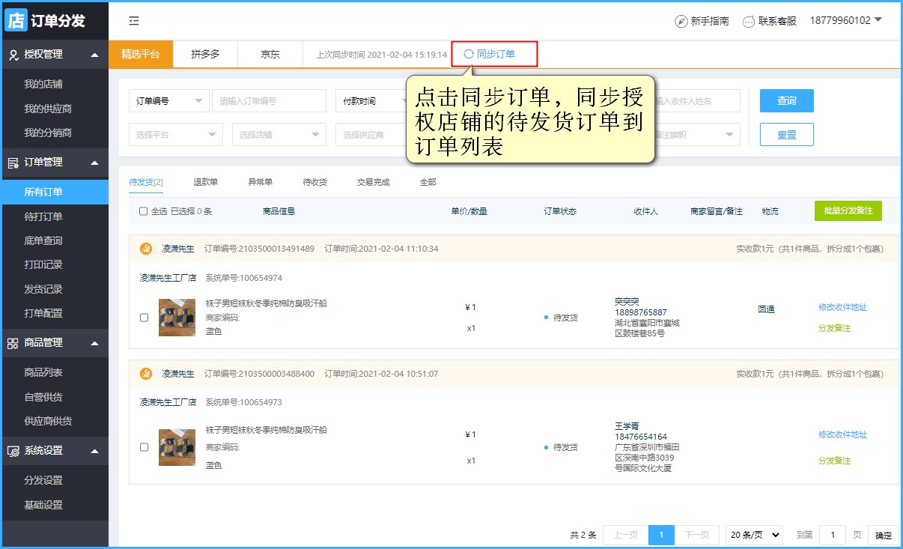Click the blue 查询 search button

[786, 101]
